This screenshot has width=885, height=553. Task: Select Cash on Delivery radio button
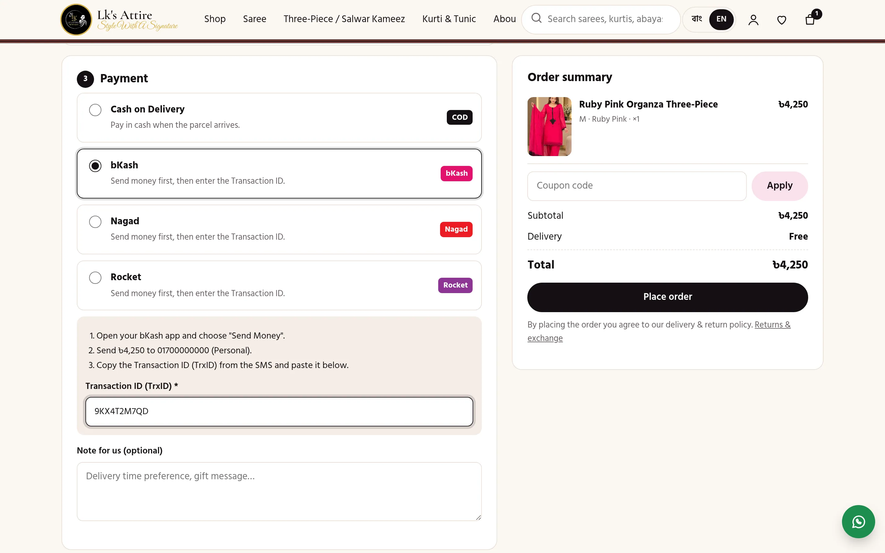coord(95,110)
